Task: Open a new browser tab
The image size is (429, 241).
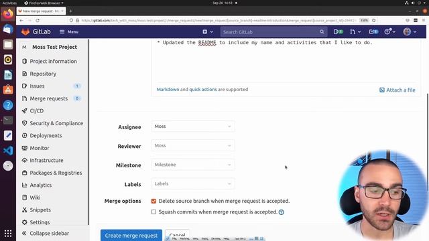Action: point(70,11)
